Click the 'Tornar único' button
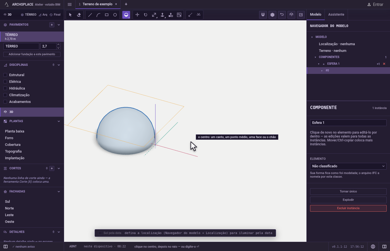Image resolution: width=390 pixels, height=251 pixels. (x=348, y=192)
